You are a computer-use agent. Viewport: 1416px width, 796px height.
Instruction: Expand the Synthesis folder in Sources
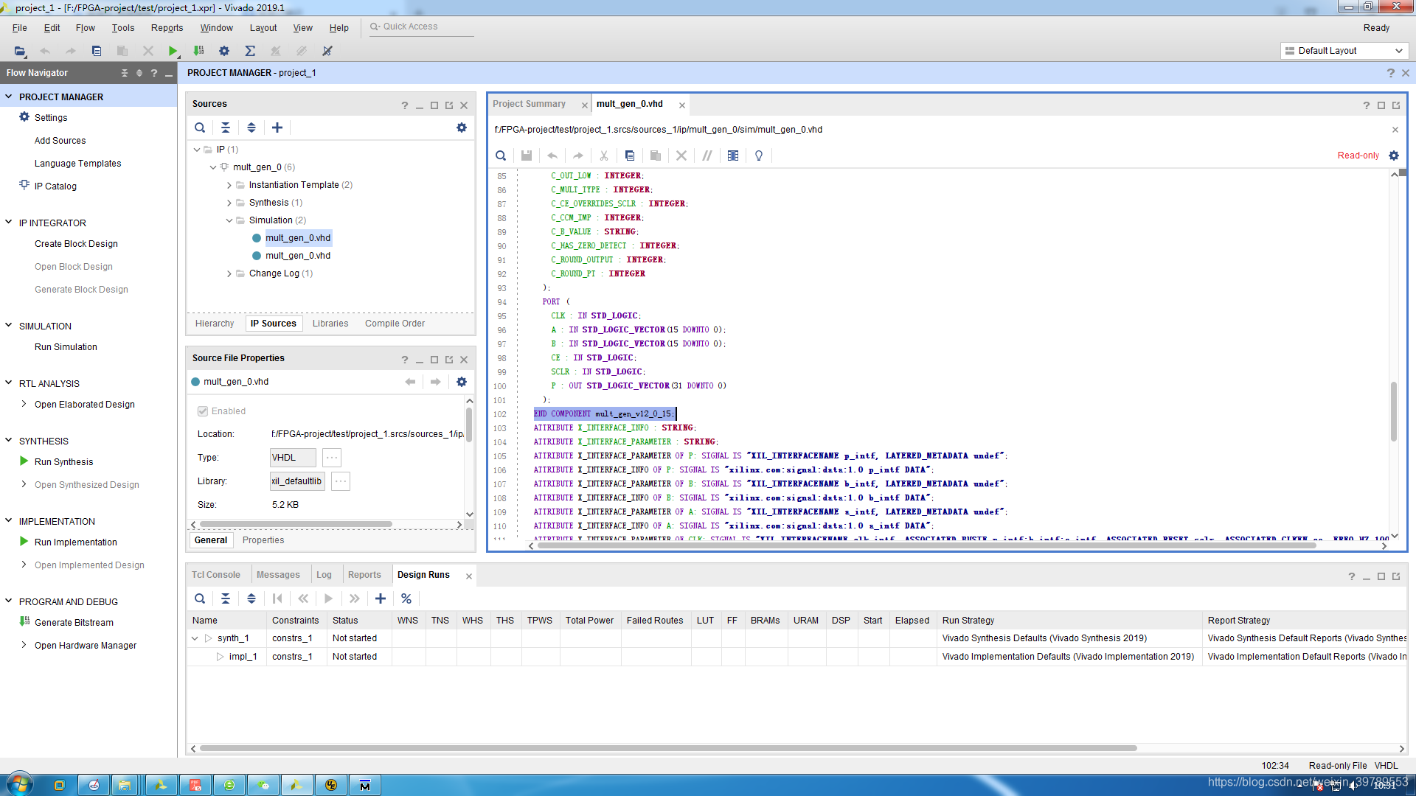pos(229,203)
